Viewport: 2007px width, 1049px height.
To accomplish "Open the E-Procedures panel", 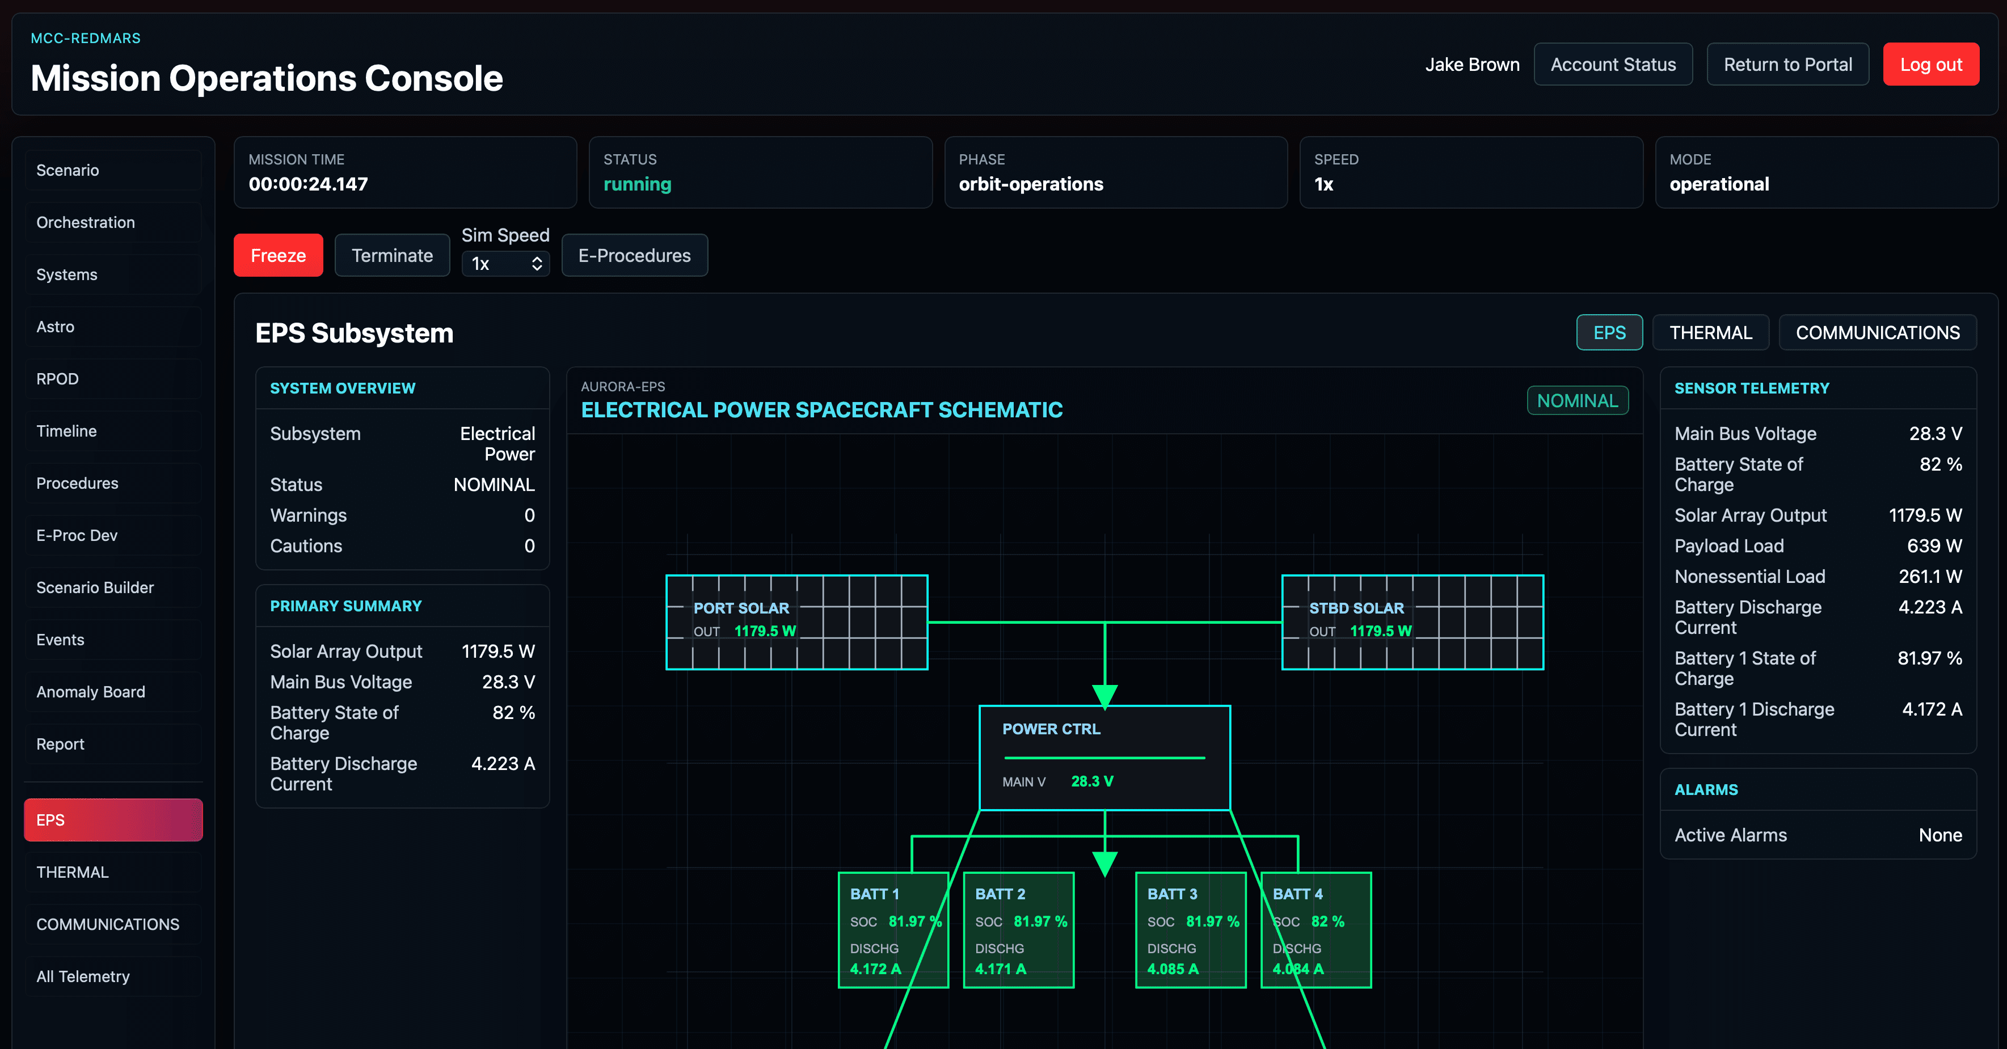I will tap(634, 255).
